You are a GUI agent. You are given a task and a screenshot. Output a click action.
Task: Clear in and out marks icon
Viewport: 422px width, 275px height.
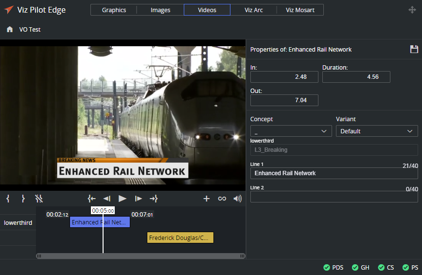[39, 199]
